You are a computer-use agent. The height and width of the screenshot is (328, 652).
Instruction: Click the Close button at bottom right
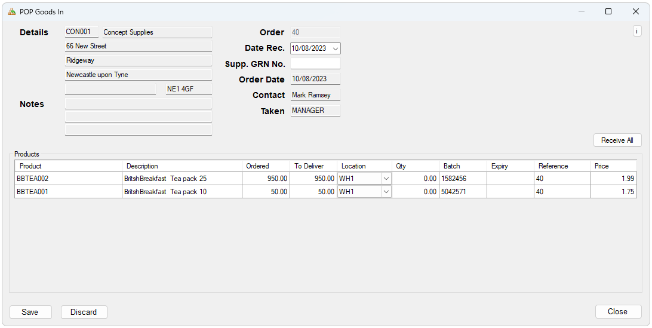tap(617, 311)
